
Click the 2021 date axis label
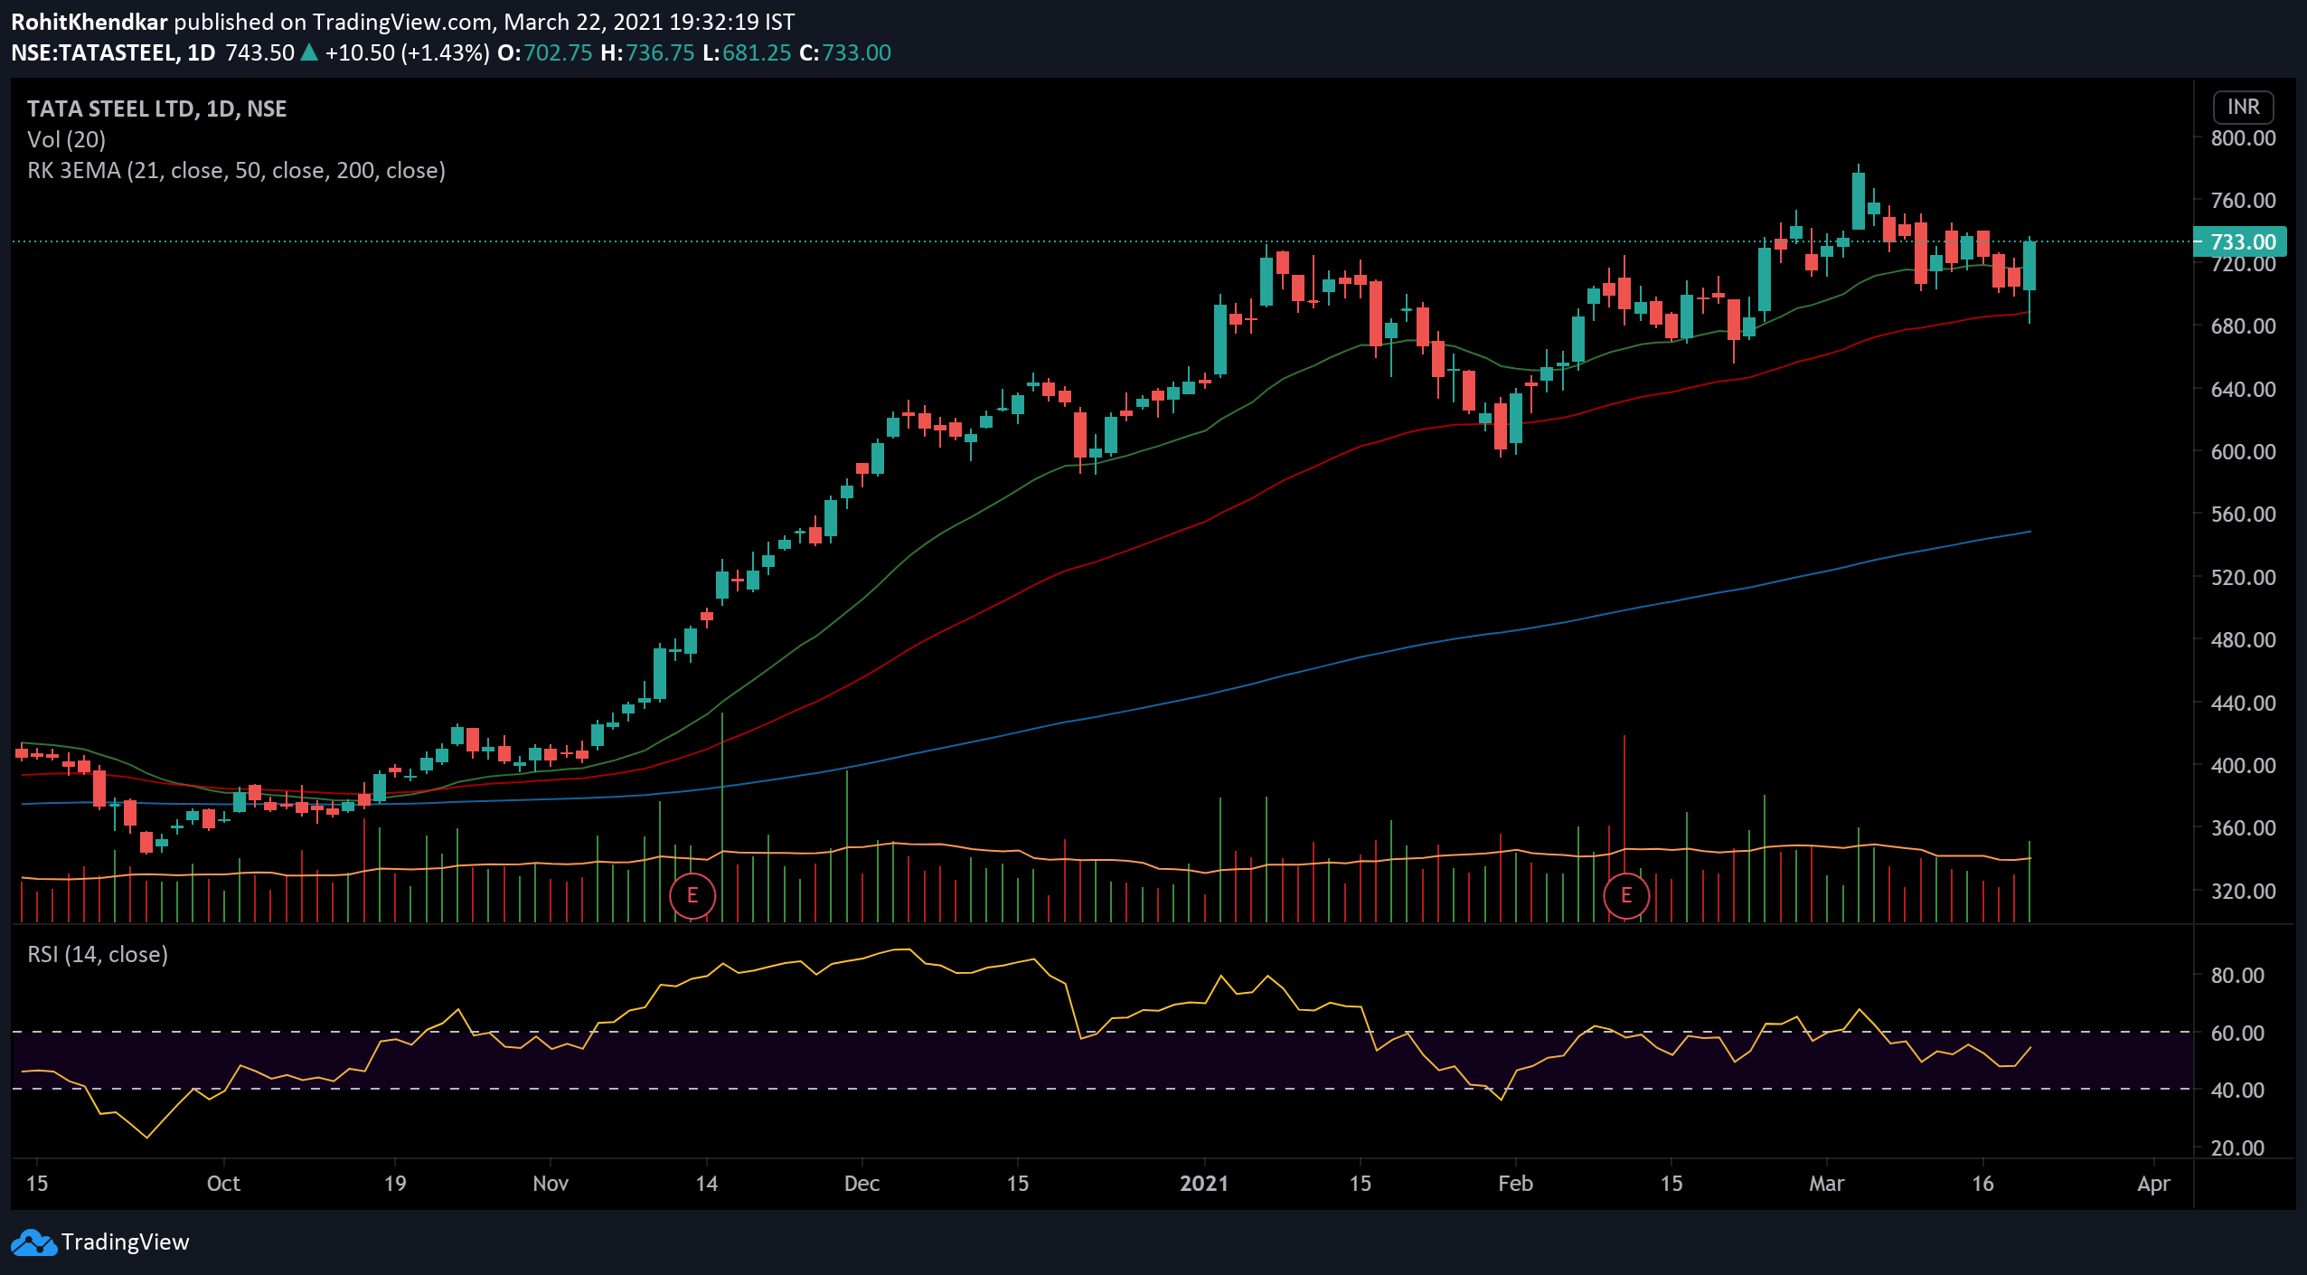tap(1204, 1184)
